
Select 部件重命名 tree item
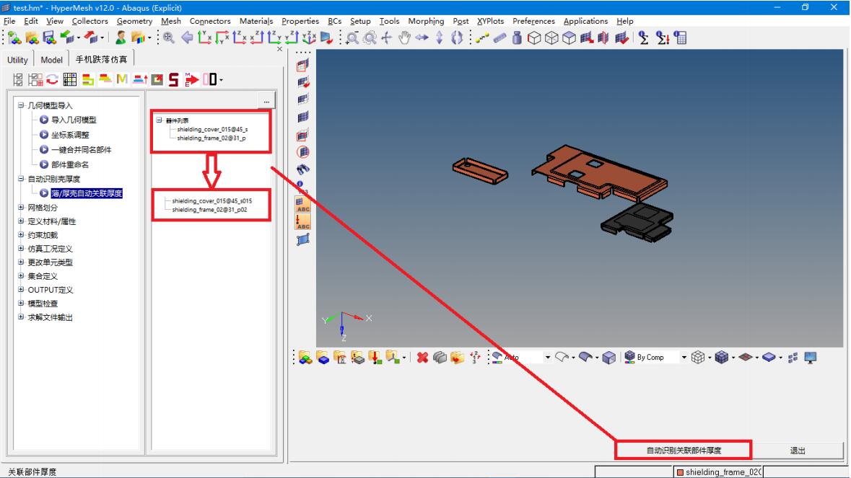(x=70, y=164)
